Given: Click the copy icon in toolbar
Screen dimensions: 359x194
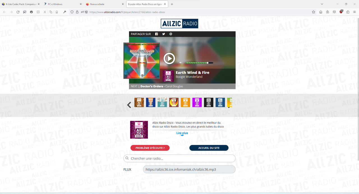Looking at the screenshot, I should [x=51, y=12].
